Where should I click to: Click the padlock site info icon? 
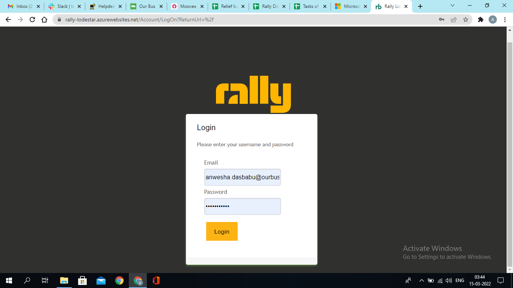click(59, 19)
